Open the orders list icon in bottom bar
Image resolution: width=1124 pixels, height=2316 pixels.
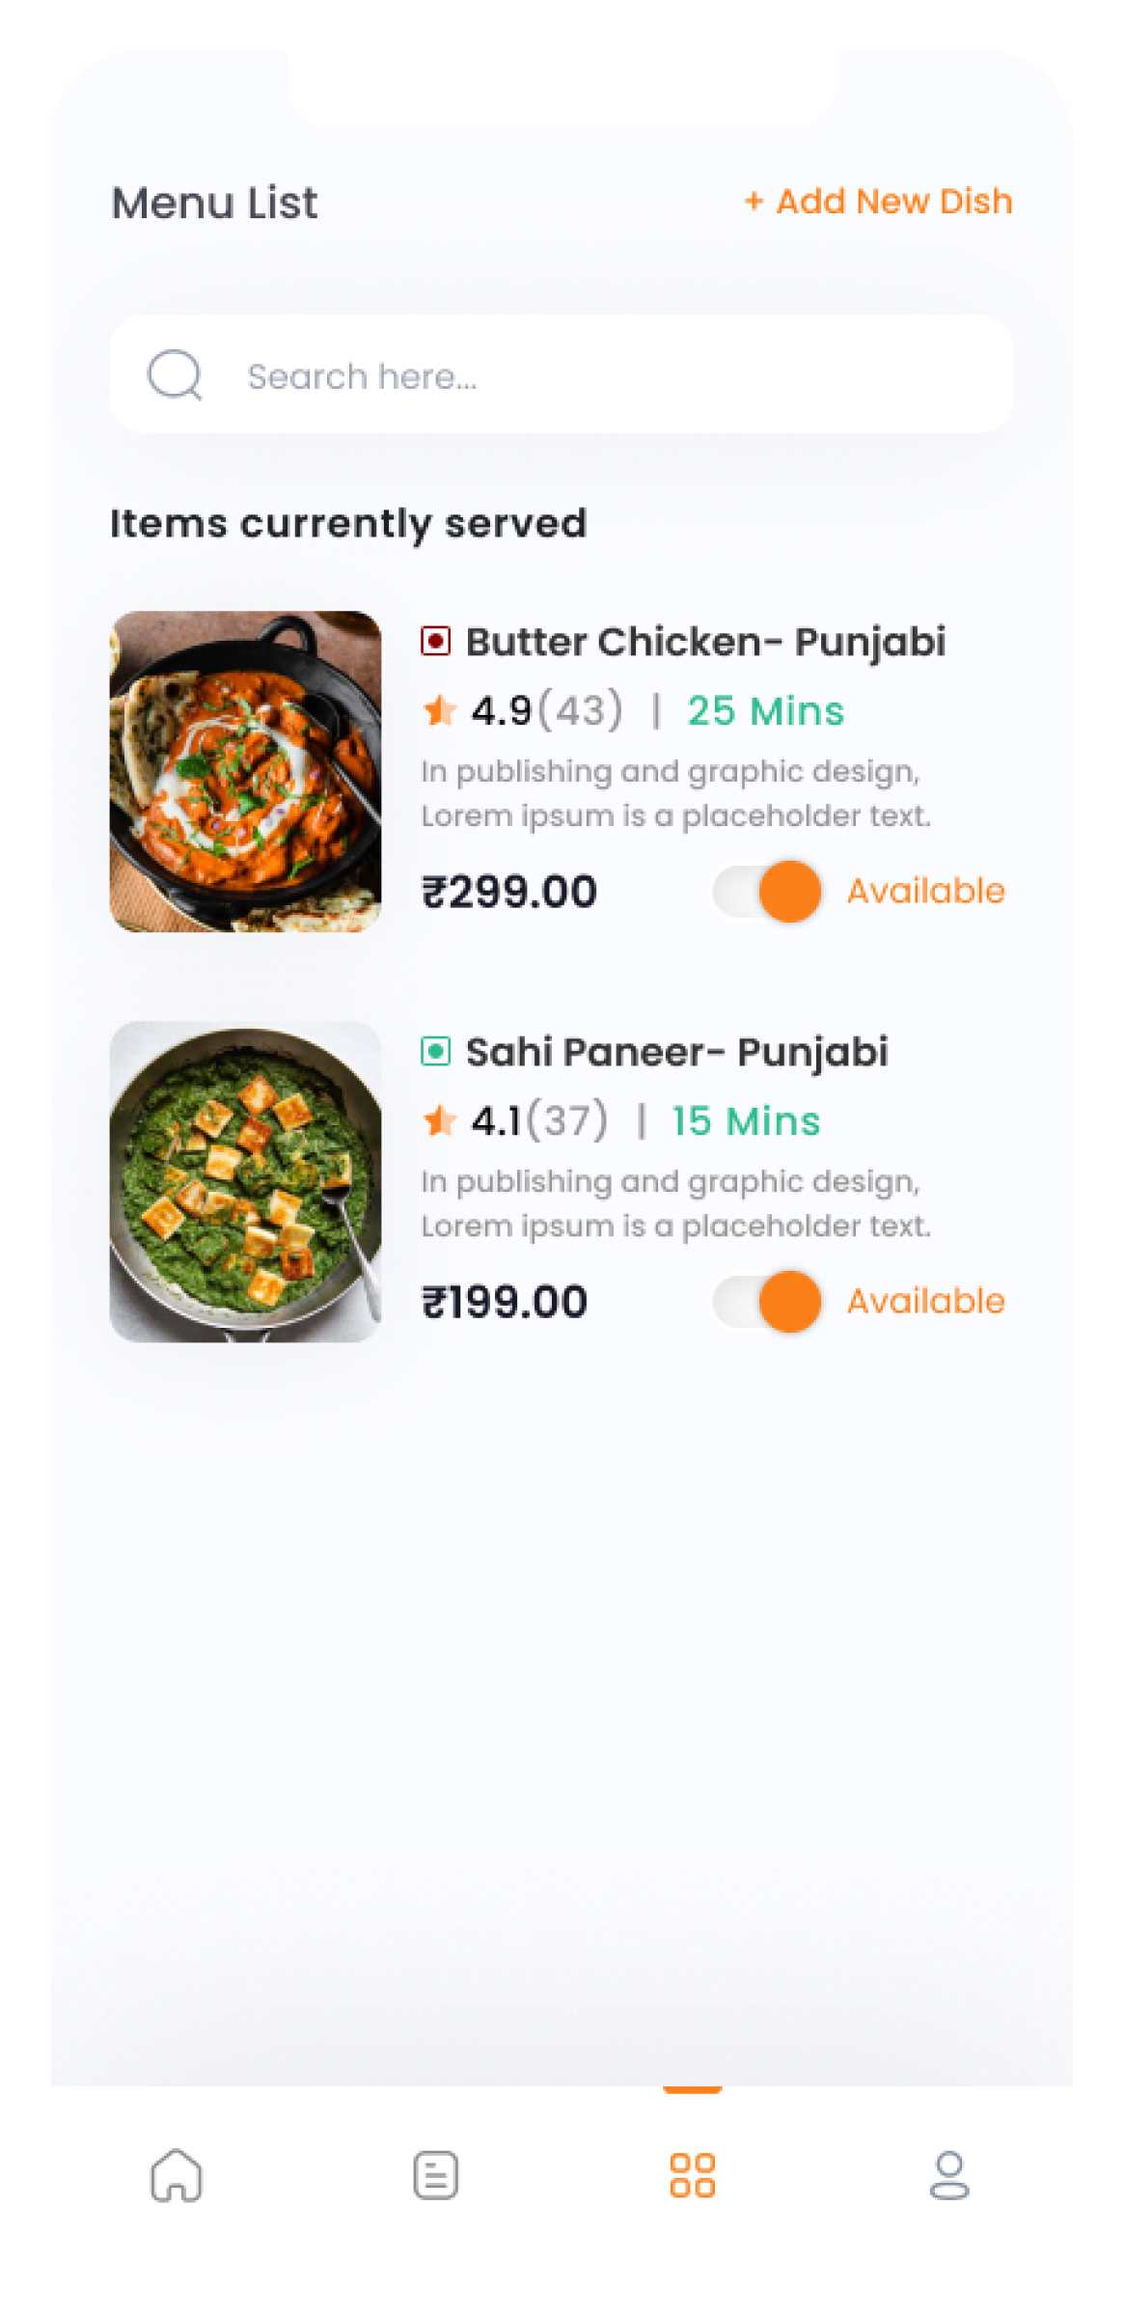[x=435, y=2175]
